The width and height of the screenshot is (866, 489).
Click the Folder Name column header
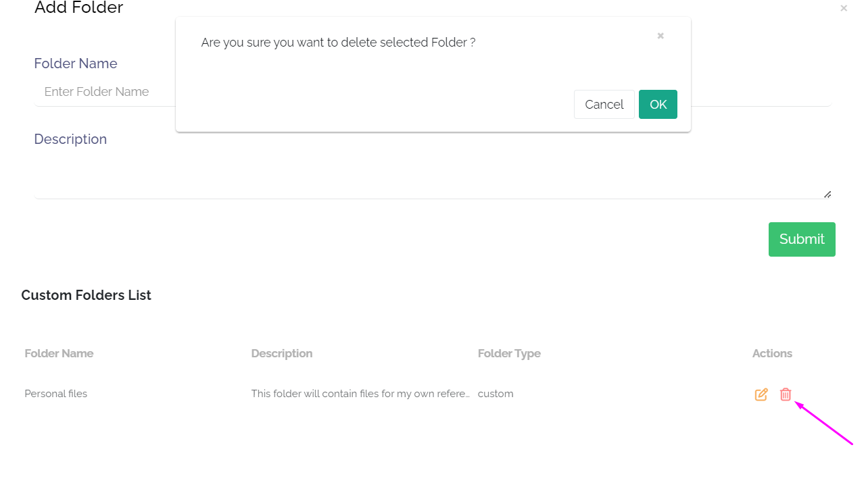click(x=59, y=353)
